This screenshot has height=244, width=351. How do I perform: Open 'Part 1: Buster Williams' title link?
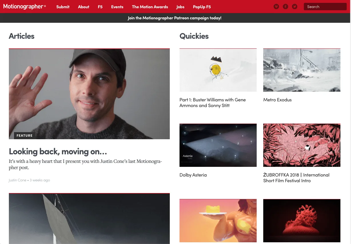tap(213, 102)
